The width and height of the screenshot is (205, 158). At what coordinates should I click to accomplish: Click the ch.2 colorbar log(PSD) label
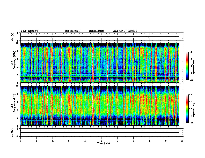(x=194, y=109)
